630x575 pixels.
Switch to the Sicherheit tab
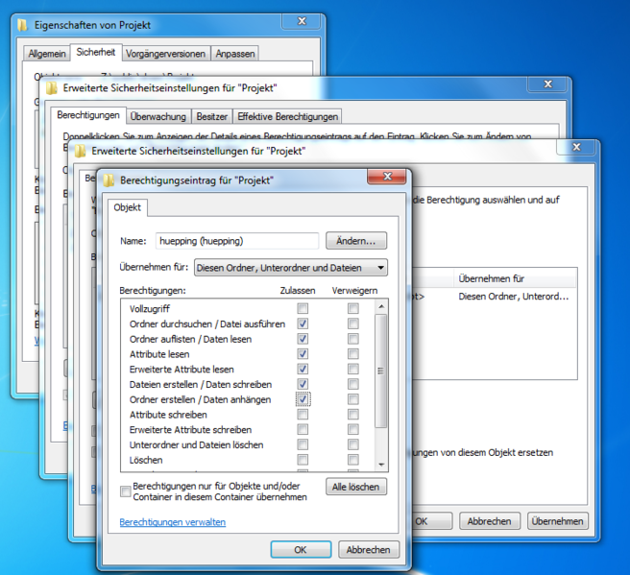pyautogui.click(x=96, y=52)
